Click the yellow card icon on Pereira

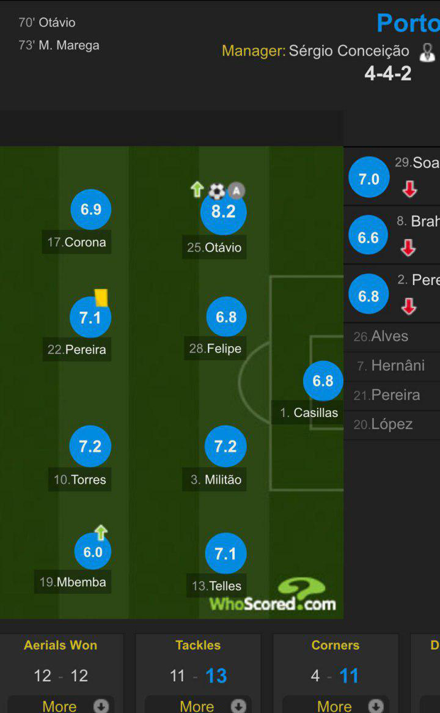[101, 297]
